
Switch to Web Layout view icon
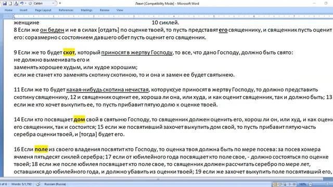tap(285, 184)
